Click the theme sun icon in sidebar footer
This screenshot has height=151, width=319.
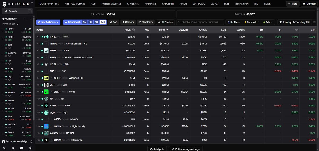click(30, 148)
